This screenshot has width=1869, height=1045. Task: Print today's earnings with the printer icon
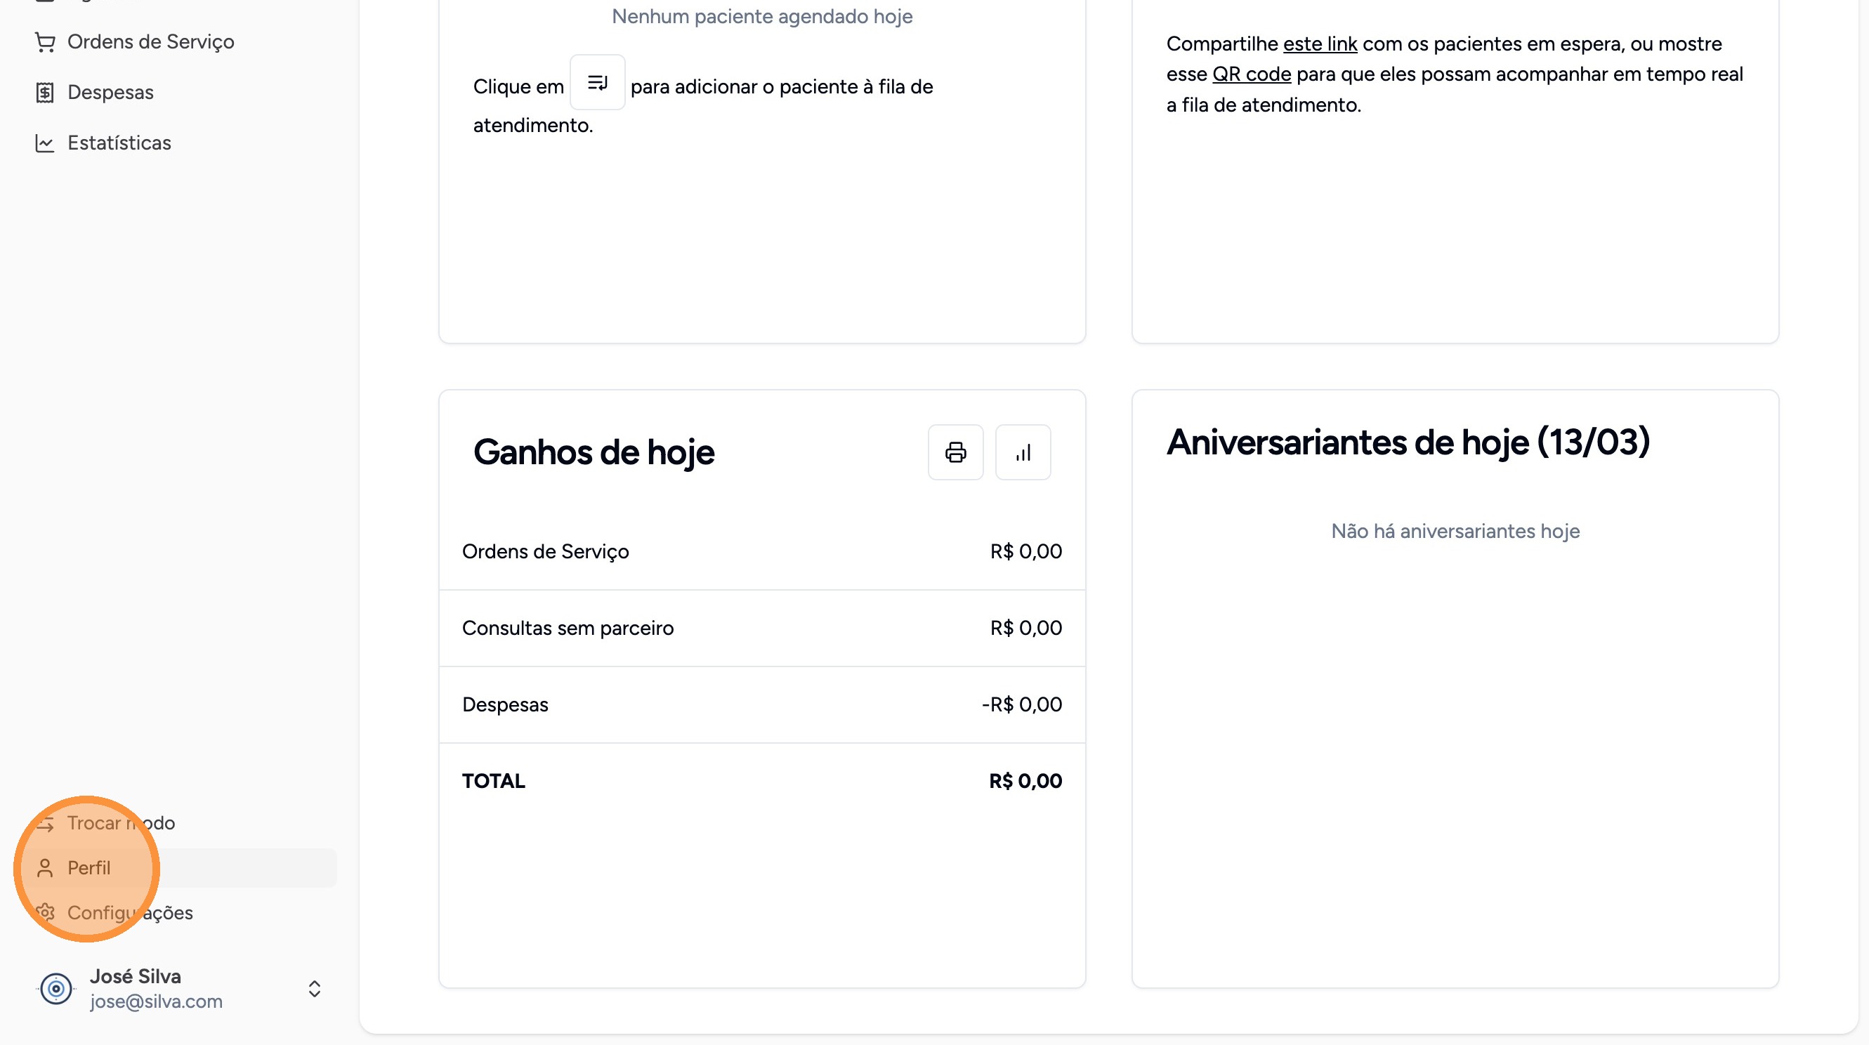pyautogui.click(x=955, y=452)
